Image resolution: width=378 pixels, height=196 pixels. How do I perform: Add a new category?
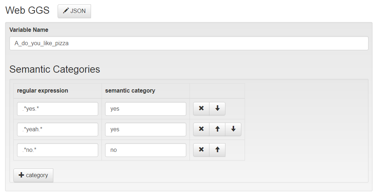(x=33, y=175)
